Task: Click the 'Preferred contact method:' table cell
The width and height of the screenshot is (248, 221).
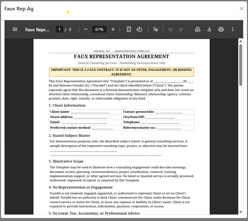Action: pyautogui.click(x=85, y=128)
